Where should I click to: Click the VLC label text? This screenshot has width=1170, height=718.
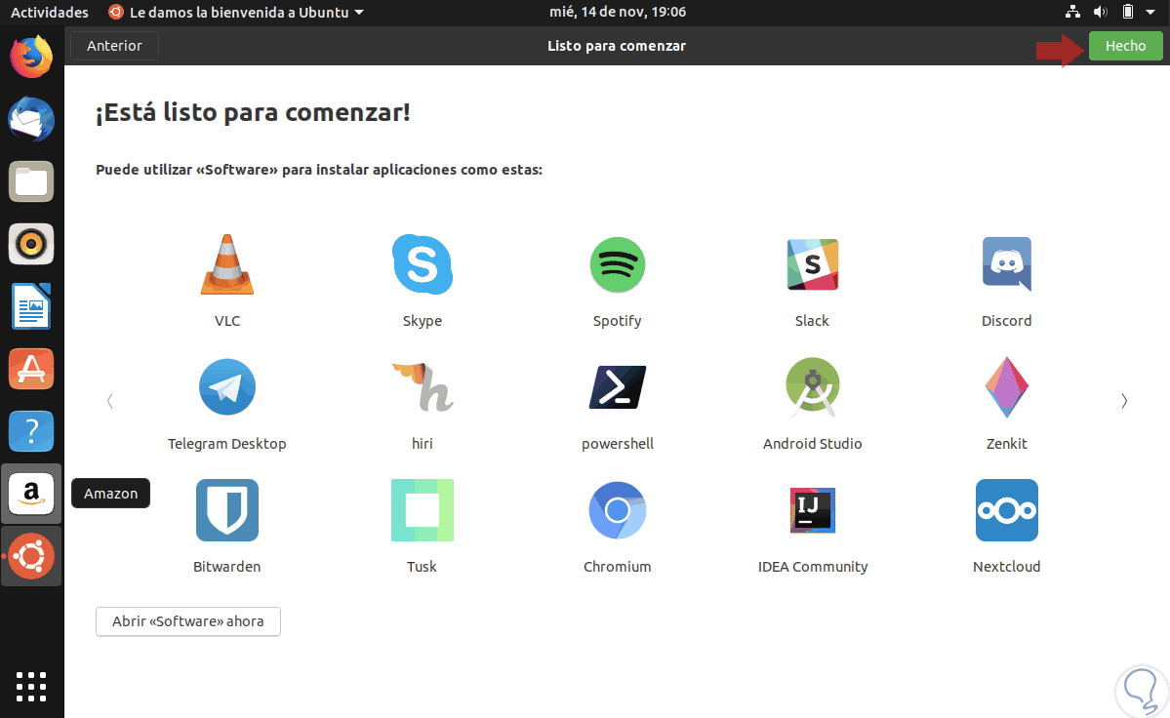(x=226, y=321)
